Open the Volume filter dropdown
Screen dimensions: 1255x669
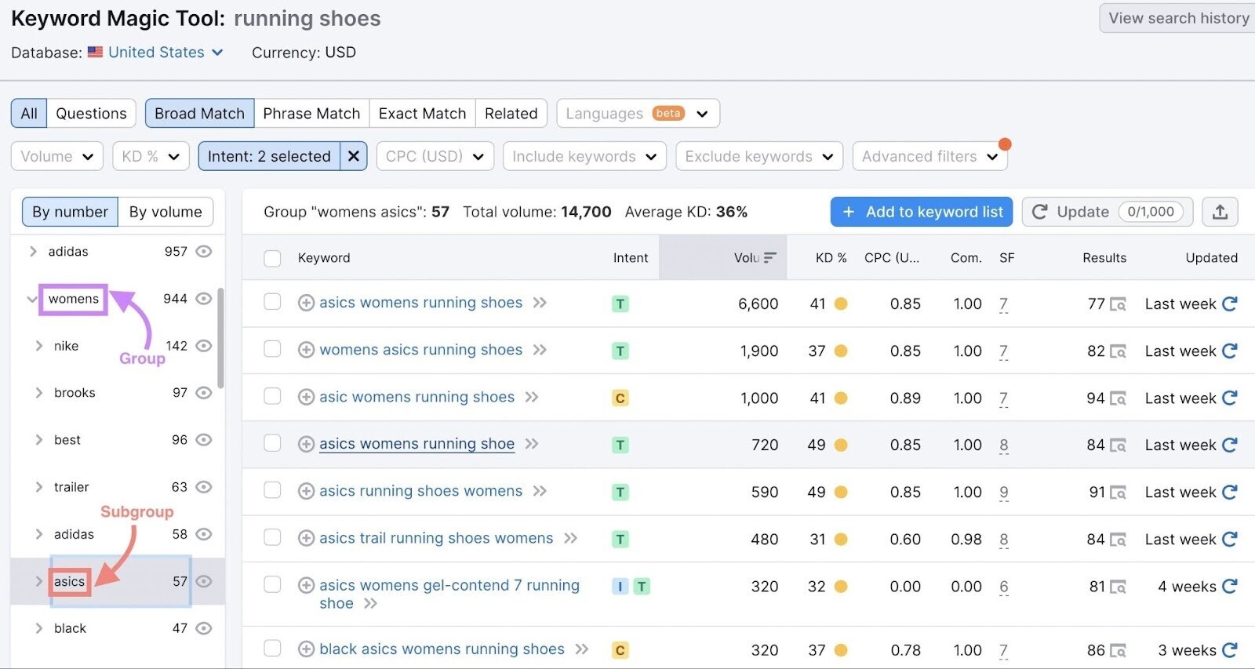point(57,156)
